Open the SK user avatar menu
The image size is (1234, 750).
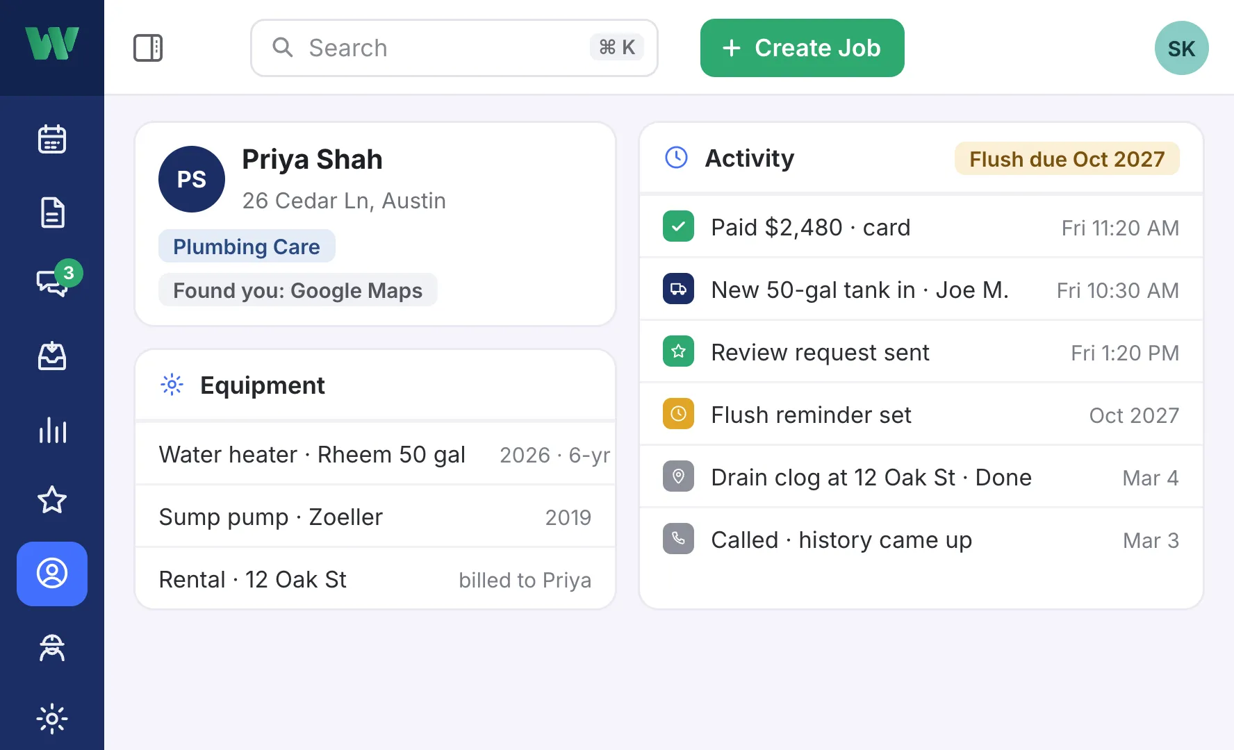point(1181,48)
